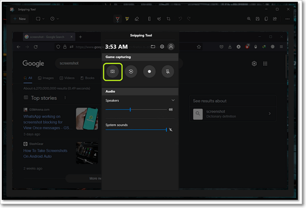Select the ballpoint pen tool
This screenshot has height=208, width=306.
coord(118,19)
